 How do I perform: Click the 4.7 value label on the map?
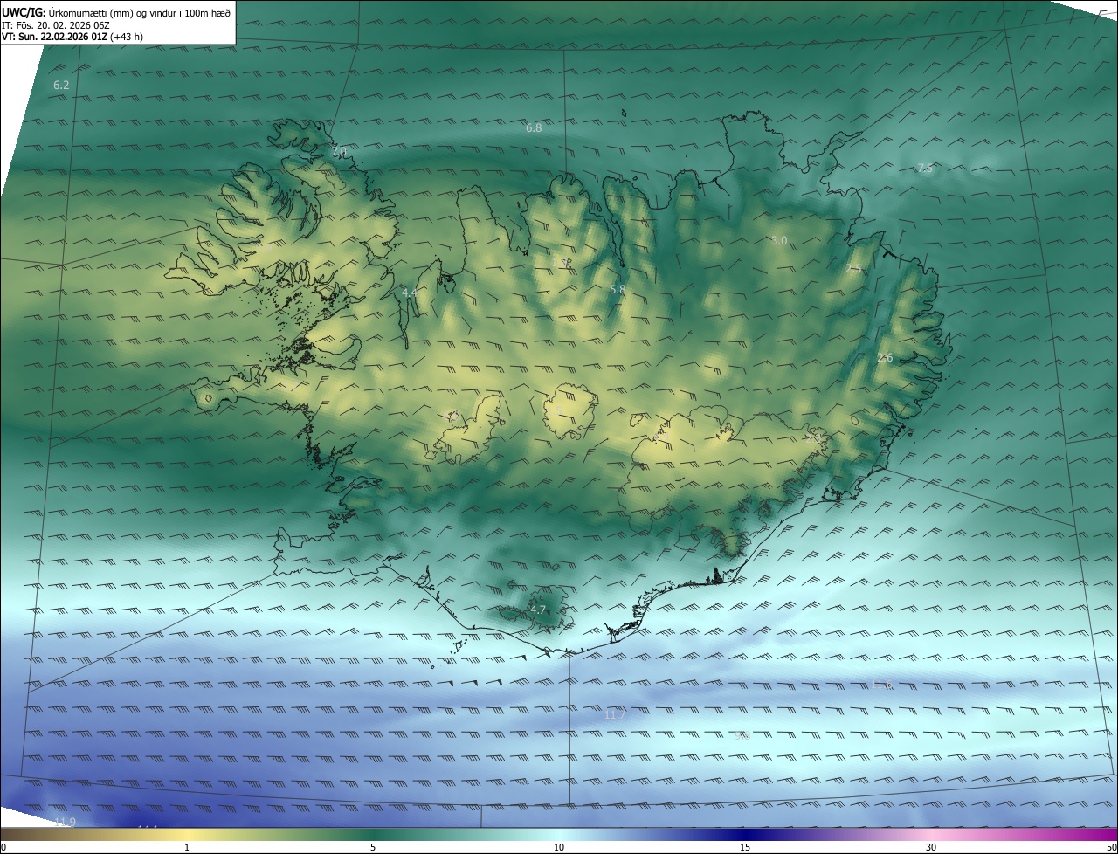(538, 610)
